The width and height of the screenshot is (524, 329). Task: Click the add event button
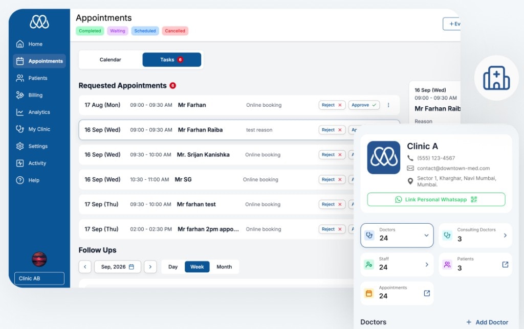[452, 24]
